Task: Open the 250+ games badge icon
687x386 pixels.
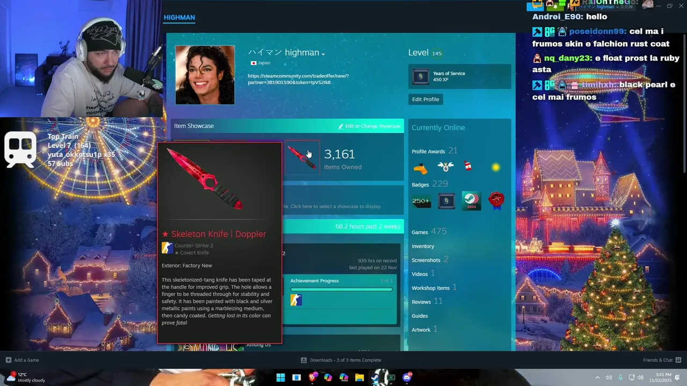Action: coord(421,202)
